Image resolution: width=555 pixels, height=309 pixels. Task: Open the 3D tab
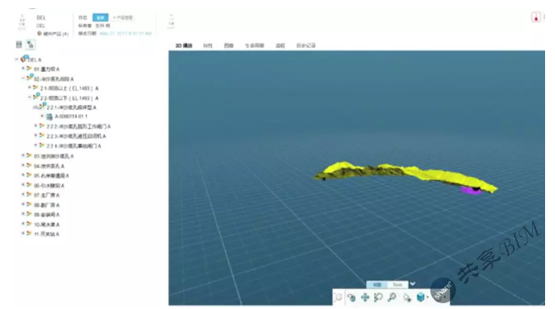[x=184, y=45]
